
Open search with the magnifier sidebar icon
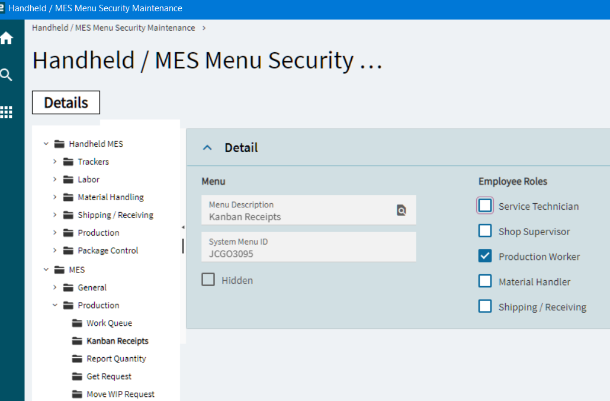(7, 75)
